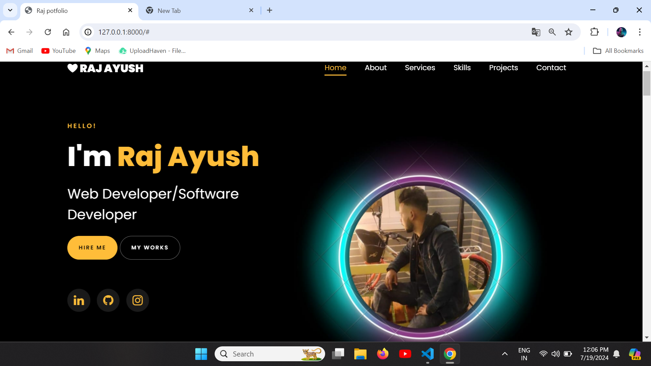Go to the Services nav item

click(420, 67)
